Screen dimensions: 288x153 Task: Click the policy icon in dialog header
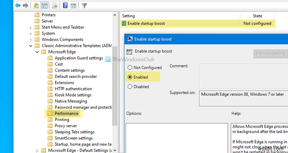[x=129, y=52]
